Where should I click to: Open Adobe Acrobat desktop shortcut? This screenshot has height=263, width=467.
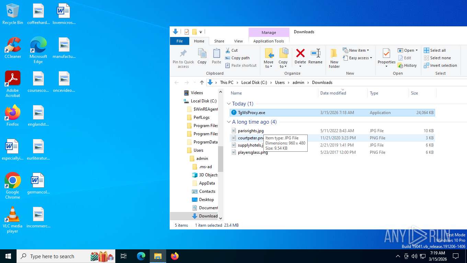click(13, 84)
